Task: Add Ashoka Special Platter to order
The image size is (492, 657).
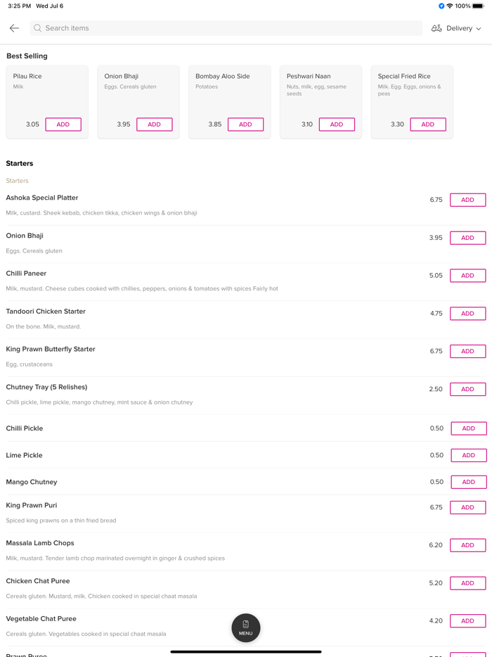Action: coord(467,200)
